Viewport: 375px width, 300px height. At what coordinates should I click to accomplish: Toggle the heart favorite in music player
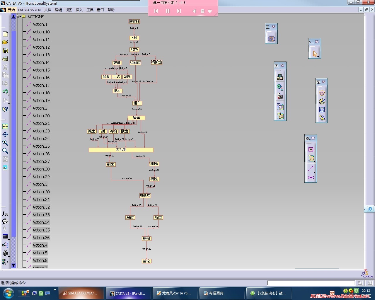click(x=210, y=11)
